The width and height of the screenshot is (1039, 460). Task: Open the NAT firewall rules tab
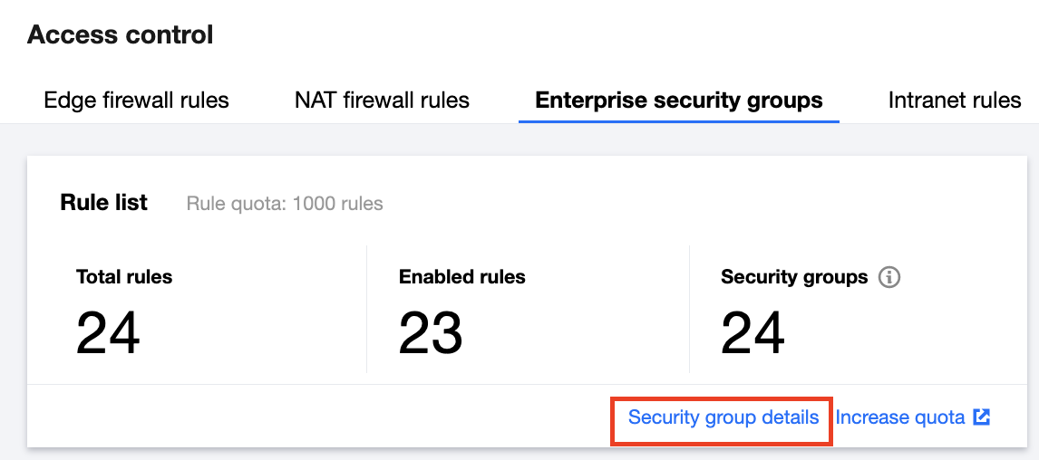382,100
